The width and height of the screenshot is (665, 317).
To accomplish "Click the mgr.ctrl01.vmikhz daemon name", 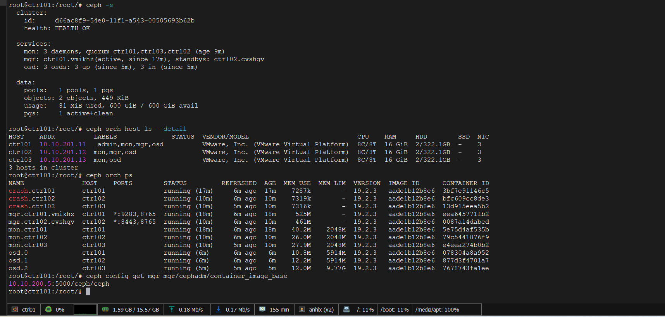I will (x=41, y=214).
